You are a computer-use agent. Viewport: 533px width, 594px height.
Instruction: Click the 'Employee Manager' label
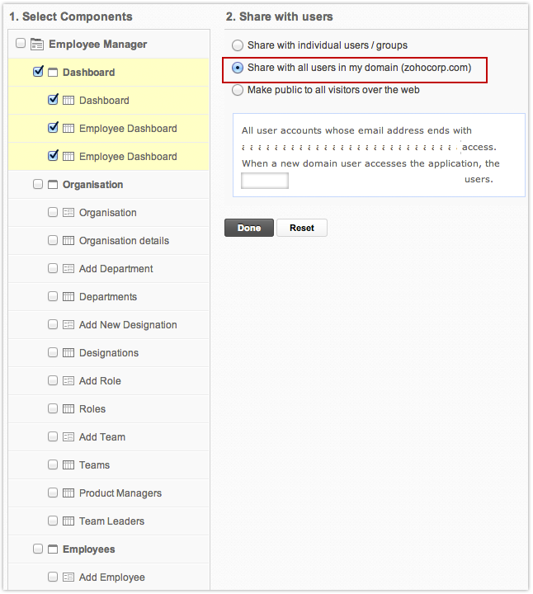coord(97,45)
